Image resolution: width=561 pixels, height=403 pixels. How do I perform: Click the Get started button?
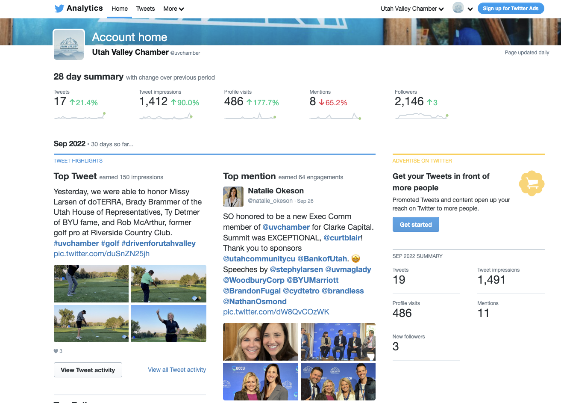coord(416,225)
